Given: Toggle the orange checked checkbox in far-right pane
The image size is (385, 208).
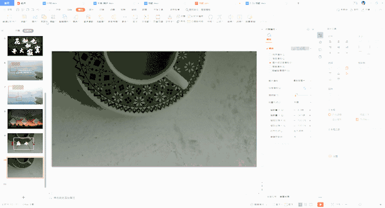Looking at the screenshot, I should click(357, 119).
